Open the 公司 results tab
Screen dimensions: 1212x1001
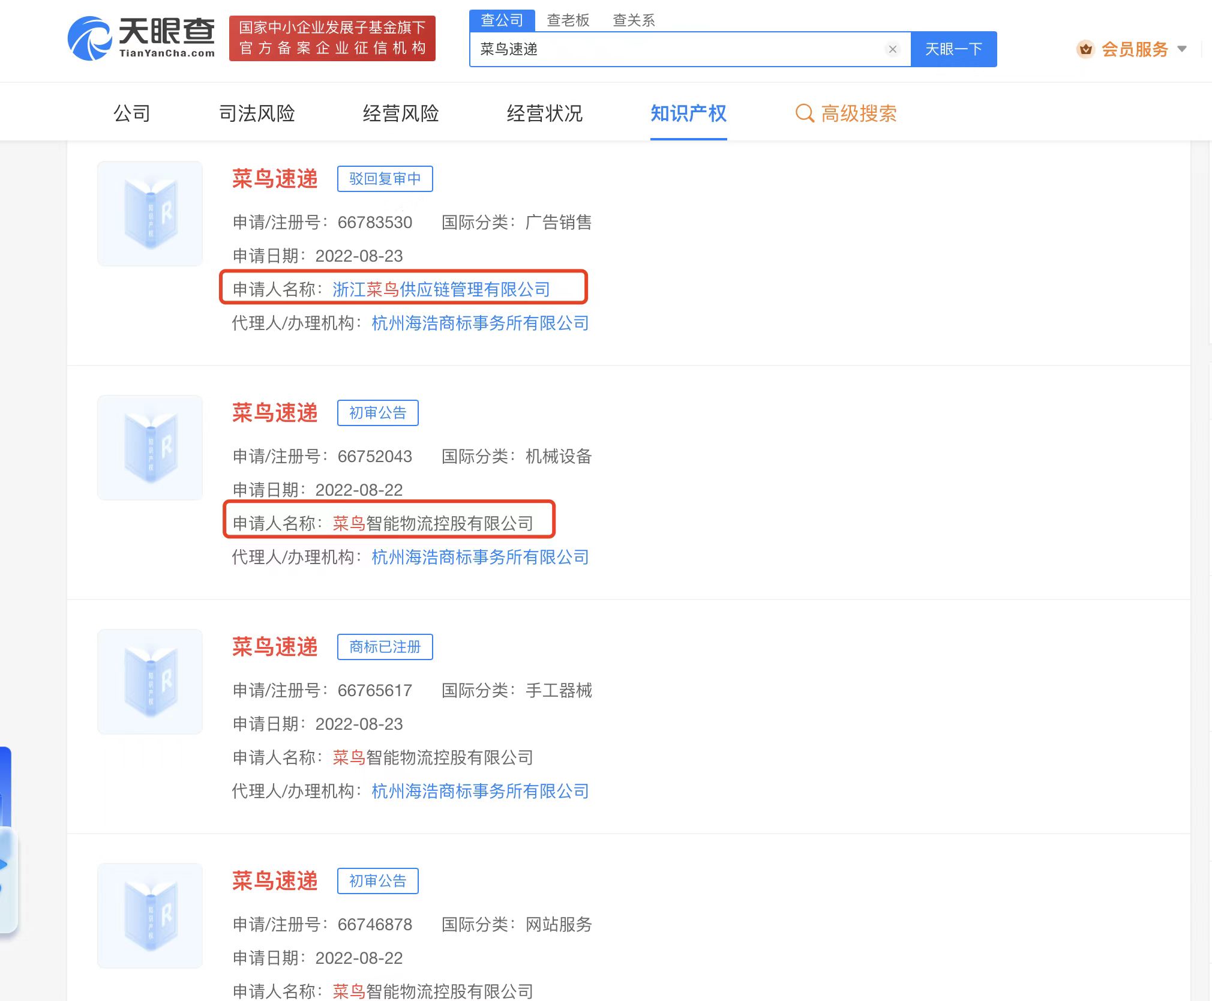(132, 113)
